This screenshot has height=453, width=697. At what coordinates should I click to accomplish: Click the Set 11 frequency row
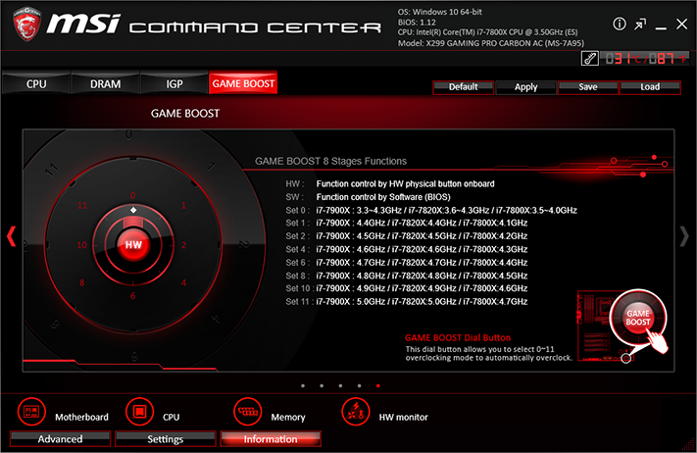tap(406, 301)
